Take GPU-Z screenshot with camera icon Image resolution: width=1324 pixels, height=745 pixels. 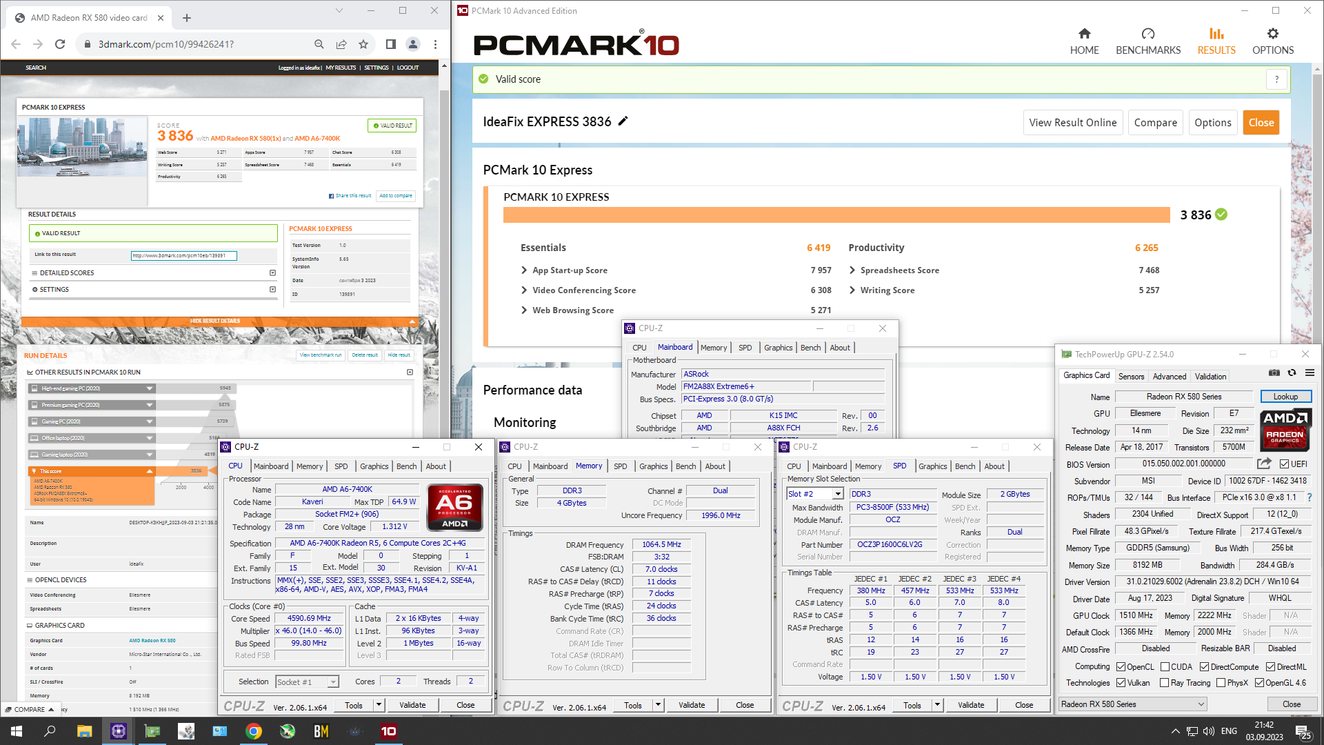pos(1274,373)
